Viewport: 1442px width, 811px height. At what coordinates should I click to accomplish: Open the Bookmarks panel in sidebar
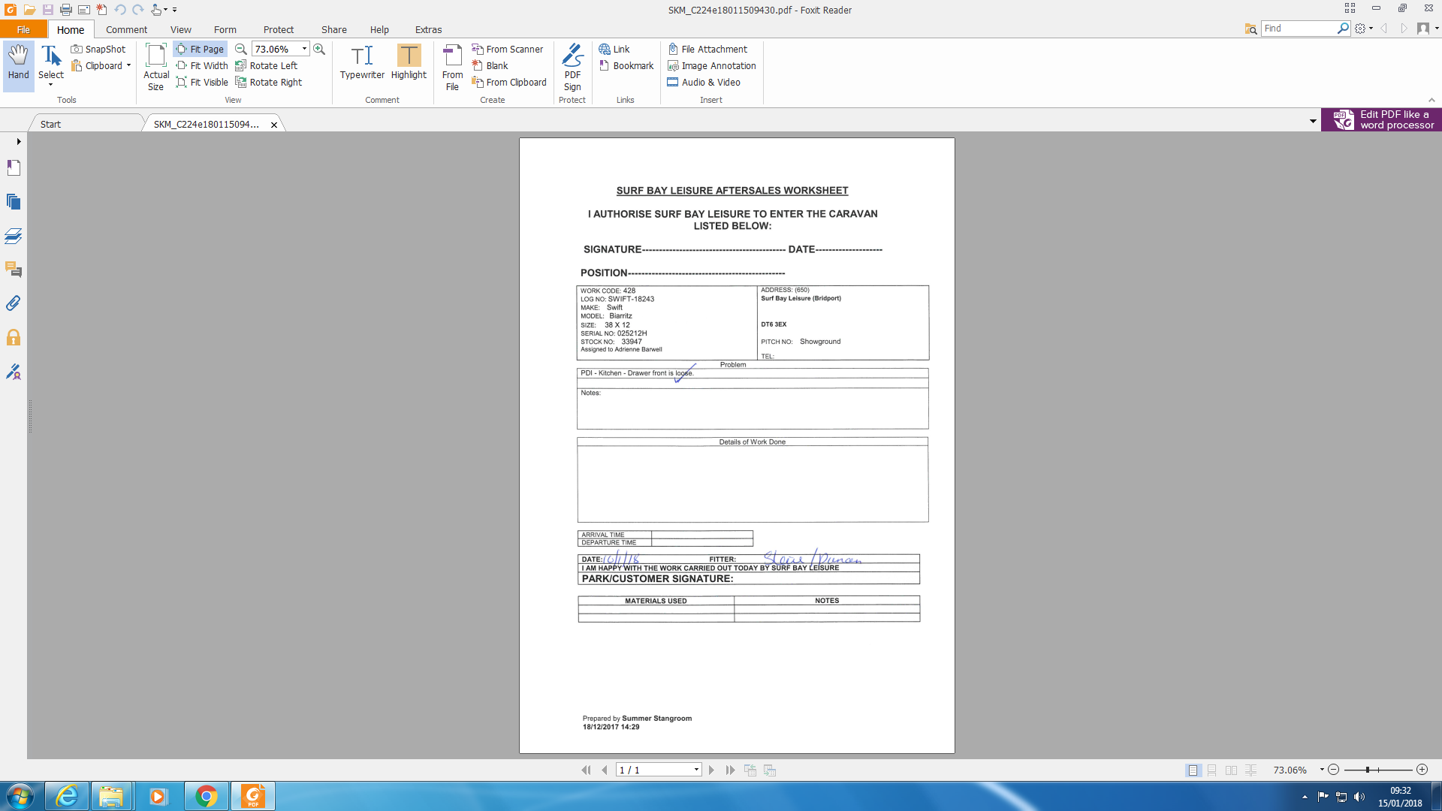point(14,168)
